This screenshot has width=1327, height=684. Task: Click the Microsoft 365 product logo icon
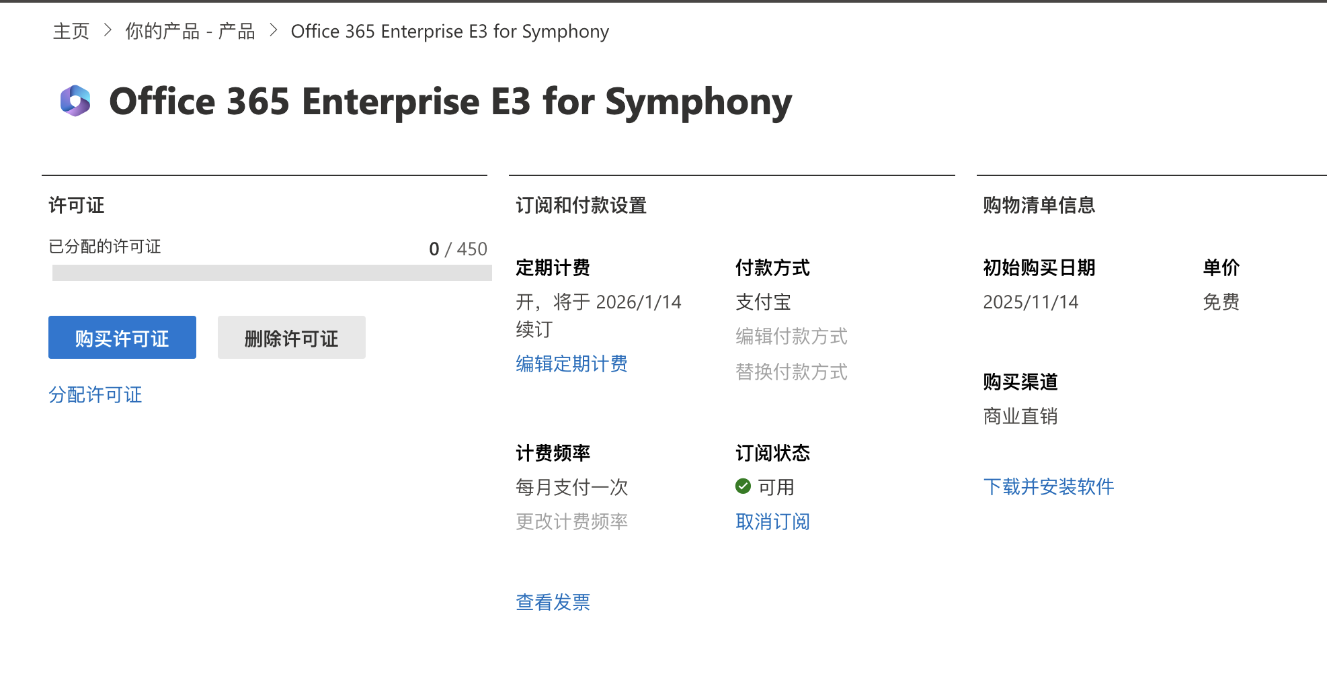76,101
